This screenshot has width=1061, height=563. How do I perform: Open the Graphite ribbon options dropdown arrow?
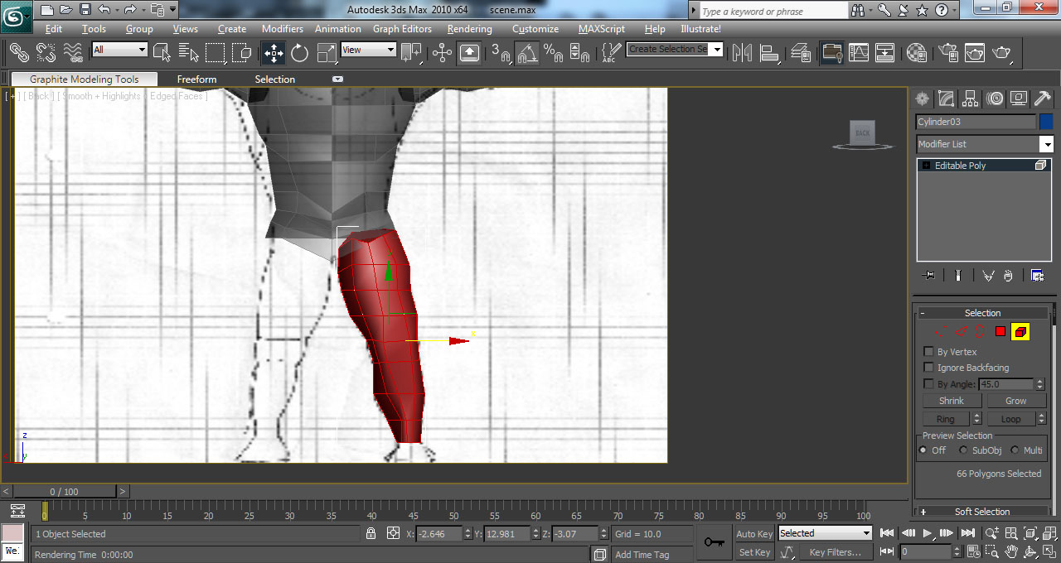point(337,79)
